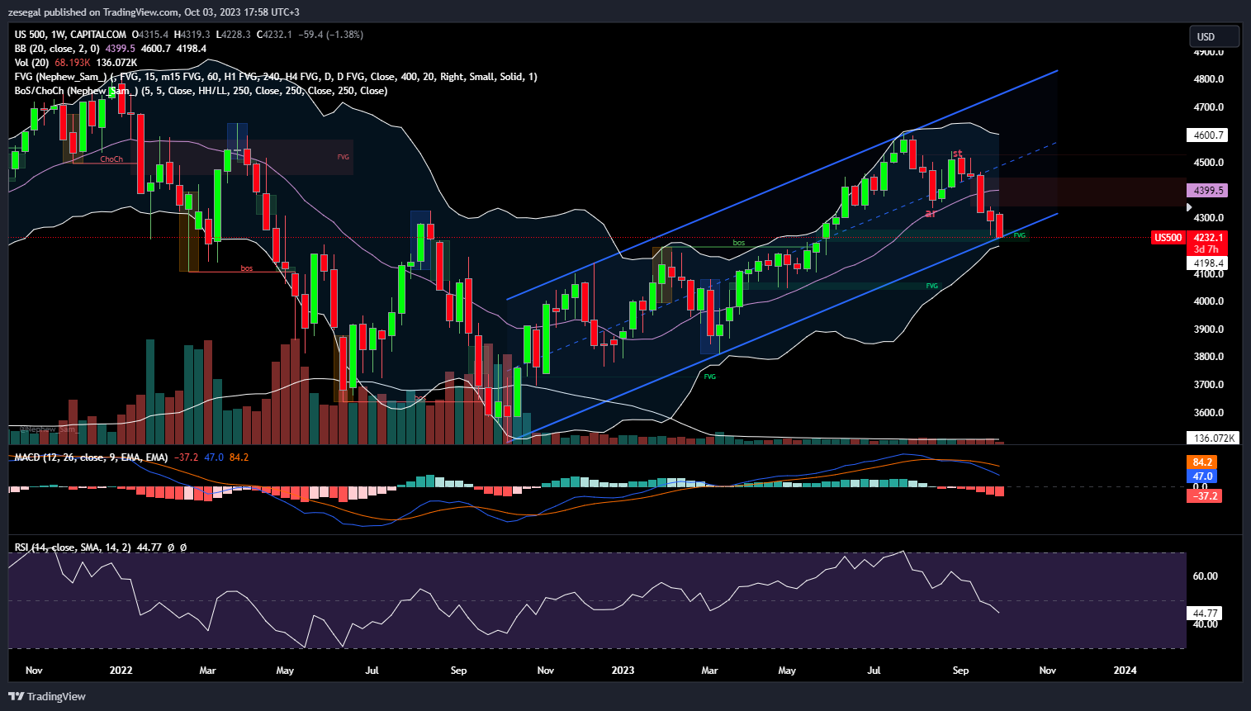Click the RSI (14, close, SMA, 14, 2) legend
The height and width of the screenshot is (711, 1251).
coord(73,547)
